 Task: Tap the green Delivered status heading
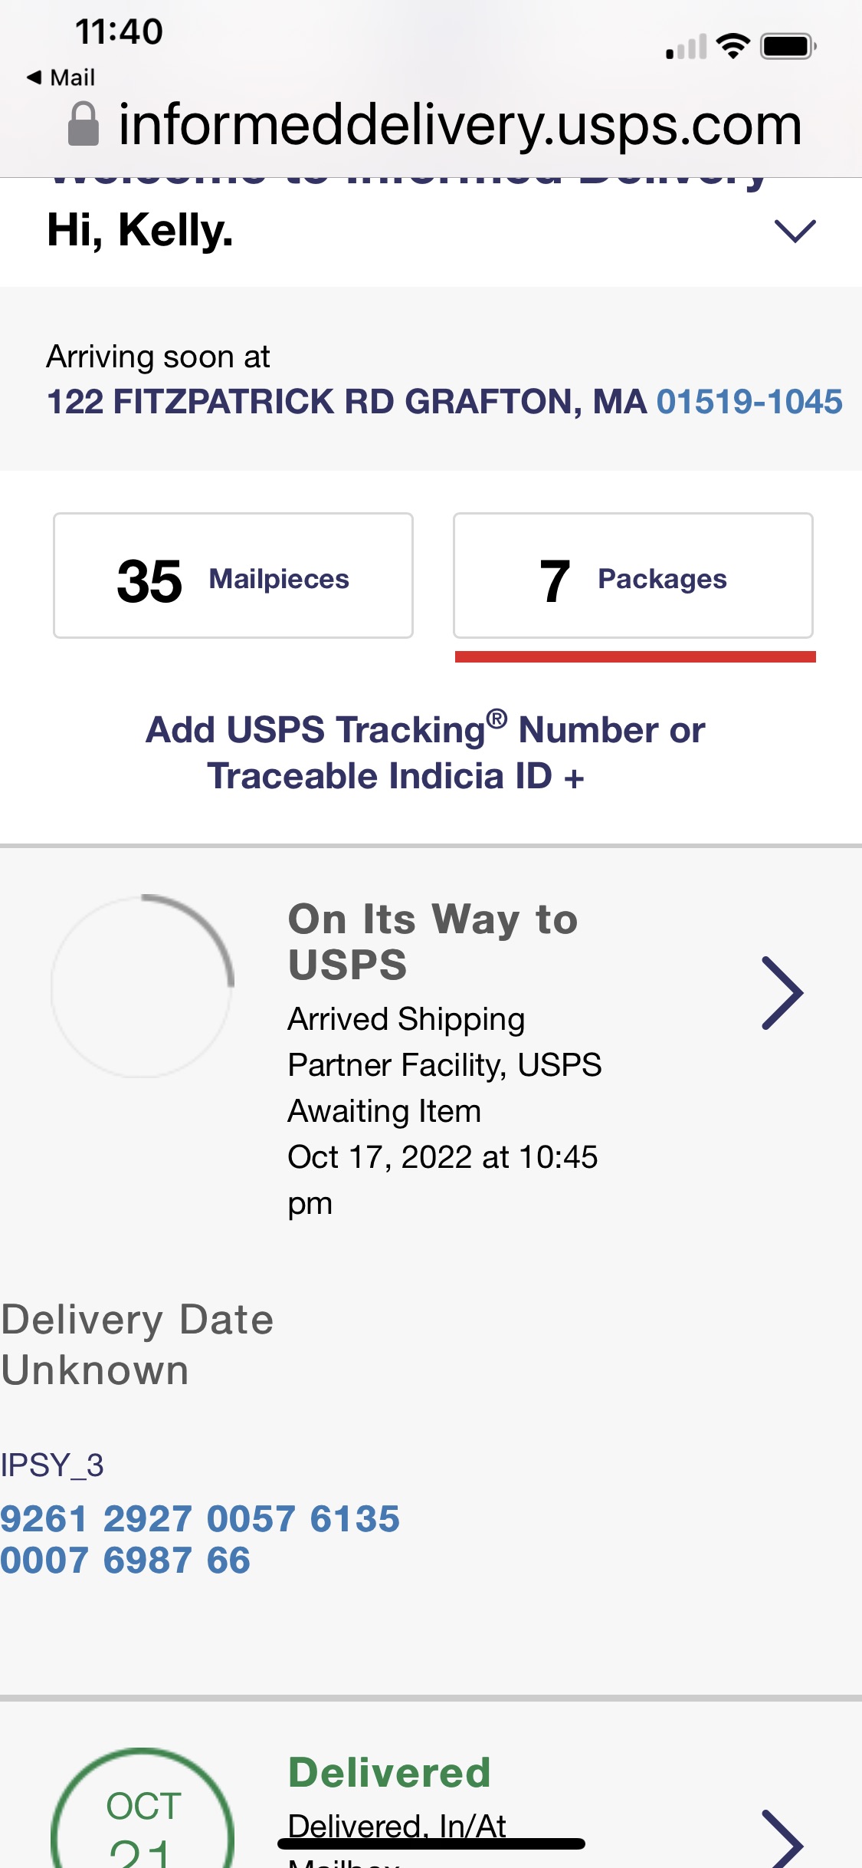(x=389, y=1772)
